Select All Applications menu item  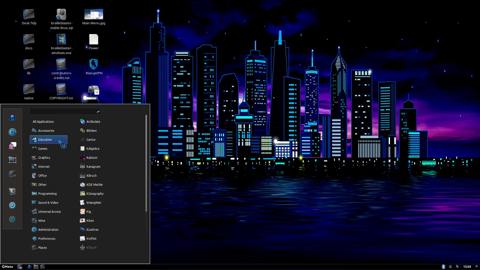pyautogui.click(x=43, y=121)
